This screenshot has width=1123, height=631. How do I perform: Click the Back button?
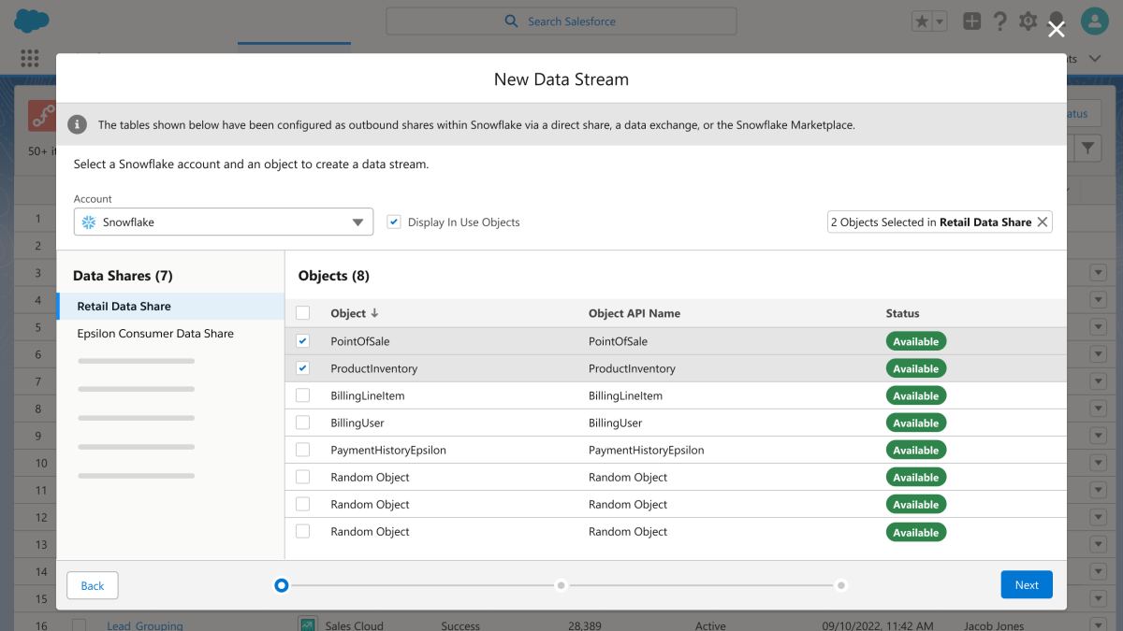93,585
